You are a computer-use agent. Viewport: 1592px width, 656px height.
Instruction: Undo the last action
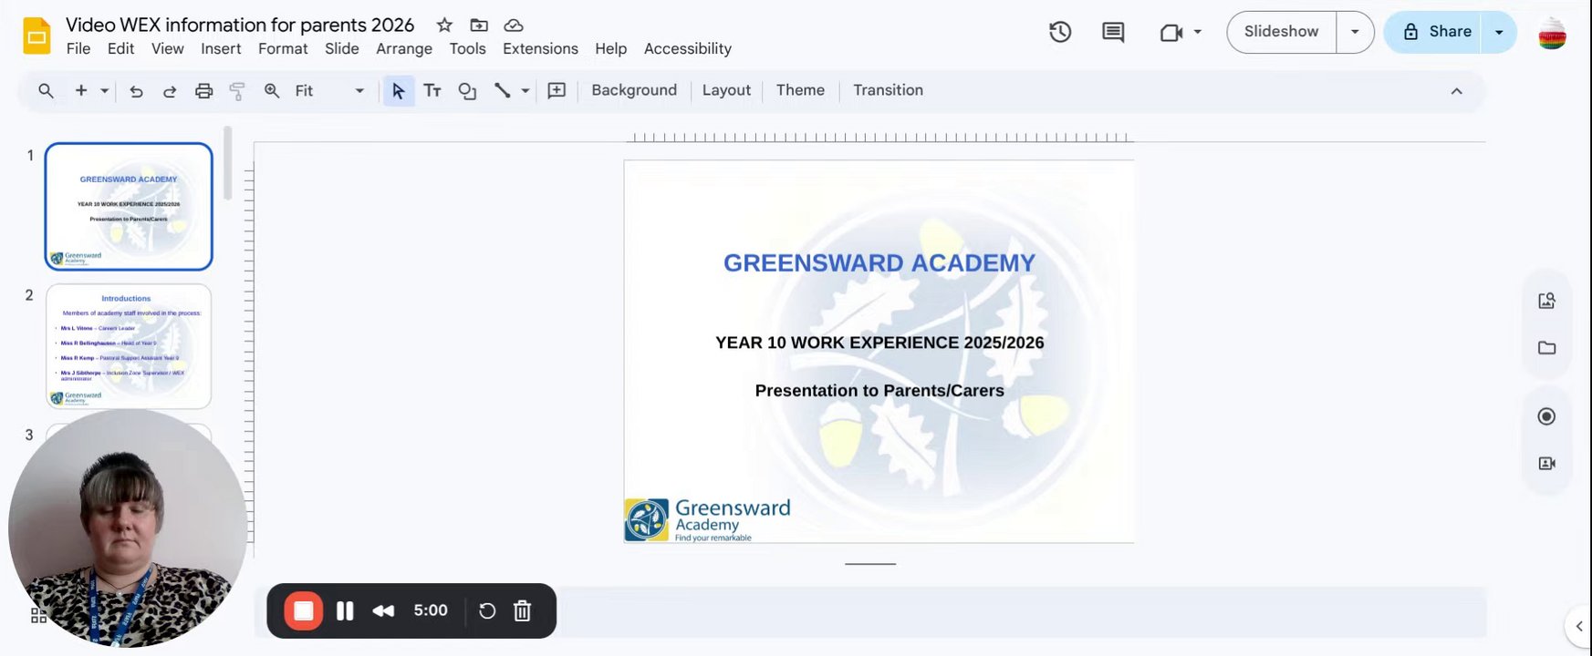pos(136,90)
